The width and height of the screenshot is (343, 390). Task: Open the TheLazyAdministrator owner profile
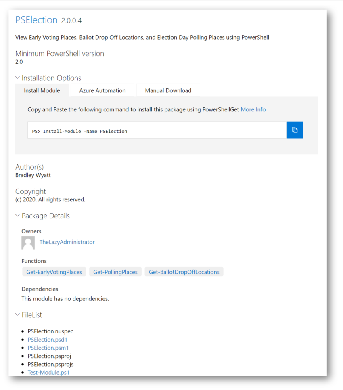[x=67, y=242]
